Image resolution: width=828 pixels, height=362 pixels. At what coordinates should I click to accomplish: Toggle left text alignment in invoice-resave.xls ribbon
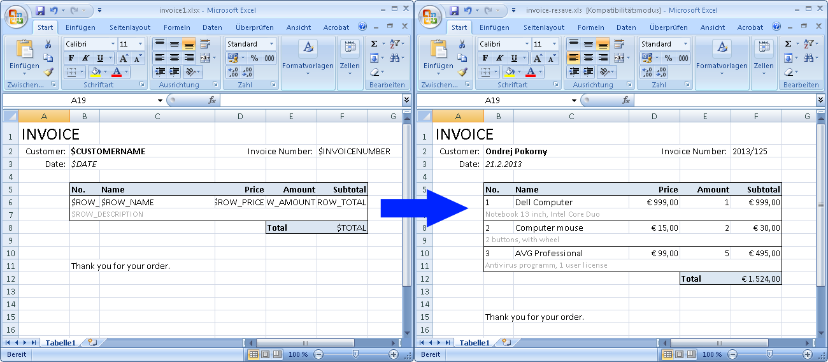(574, 58)
